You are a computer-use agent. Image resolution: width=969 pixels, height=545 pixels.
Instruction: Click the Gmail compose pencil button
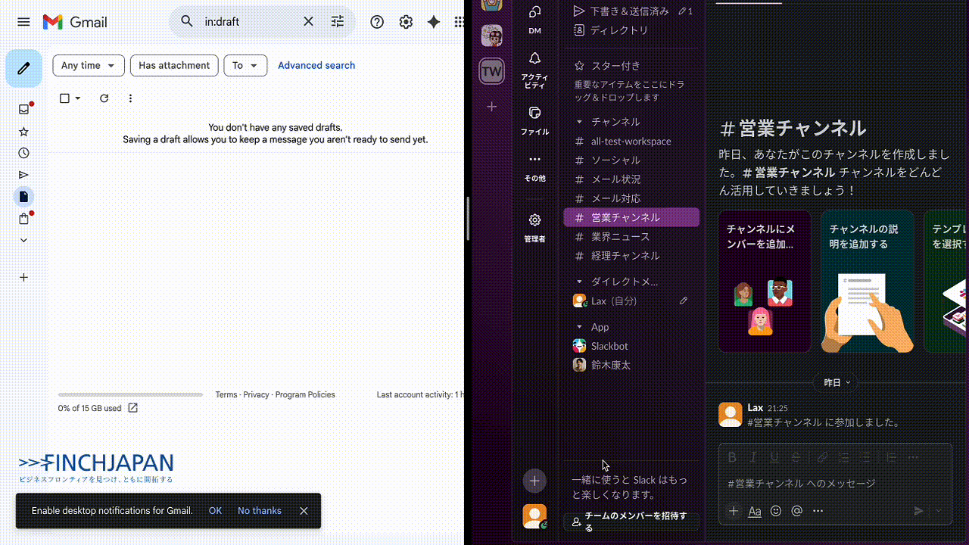click(x=23, y=69)
